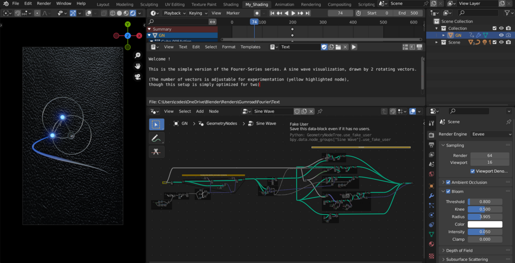Open the World properties tab
This screenshot has width=515, height=263.
click(x=431, y=174)
